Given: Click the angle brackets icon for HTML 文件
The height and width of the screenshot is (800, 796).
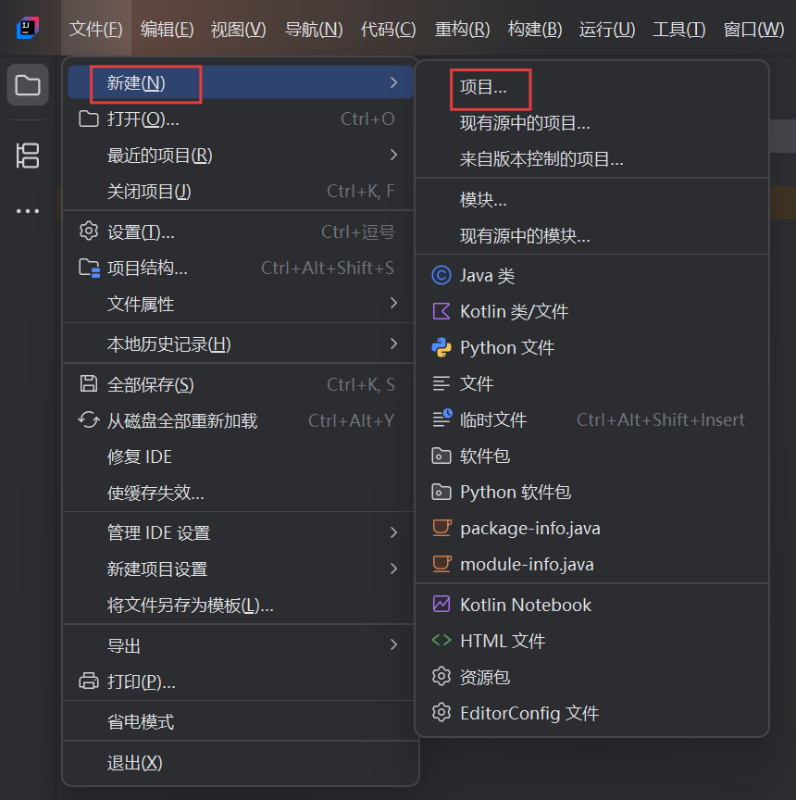Looking at the screenshot, I should coord(442,641).
